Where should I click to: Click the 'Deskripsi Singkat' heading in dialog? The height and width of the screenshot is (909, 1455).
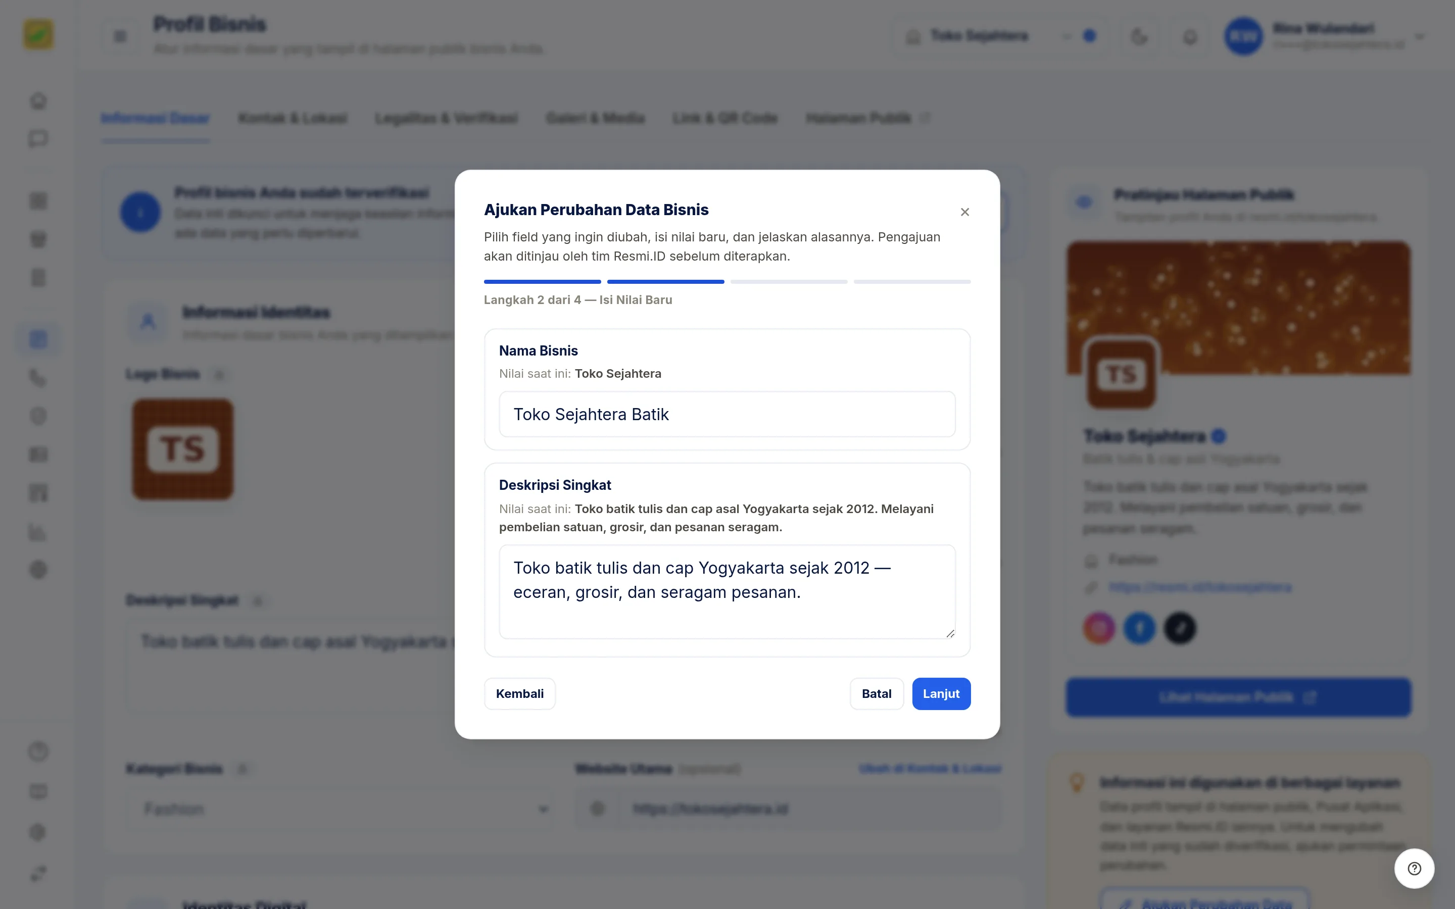point(554,485)
